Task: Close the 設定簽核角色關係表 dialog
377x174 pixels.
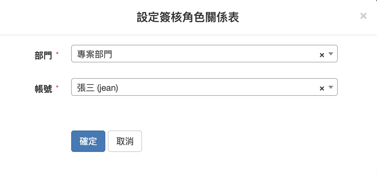Action: (363, 16)
